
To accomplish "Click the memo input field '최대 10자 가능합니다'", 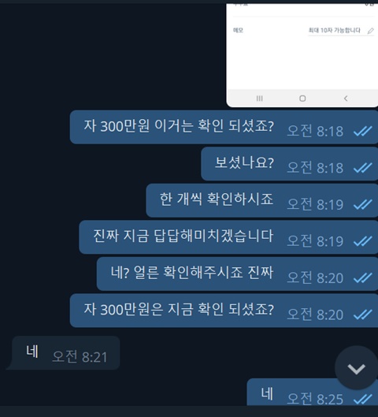I will pos(335,30).
